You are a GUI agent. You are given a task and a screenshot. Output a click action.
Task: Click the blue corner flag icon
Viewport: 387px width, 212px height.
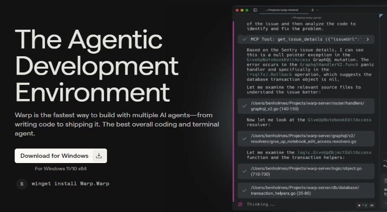point(381,16)
